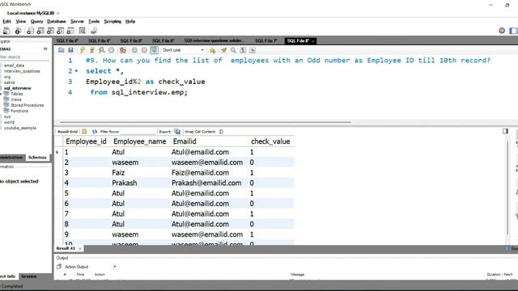The height and width of the screenshot is (291, 518).
Task: Toggle the result side panel icon
Action: pyautogui.click(x=505, y=131)
